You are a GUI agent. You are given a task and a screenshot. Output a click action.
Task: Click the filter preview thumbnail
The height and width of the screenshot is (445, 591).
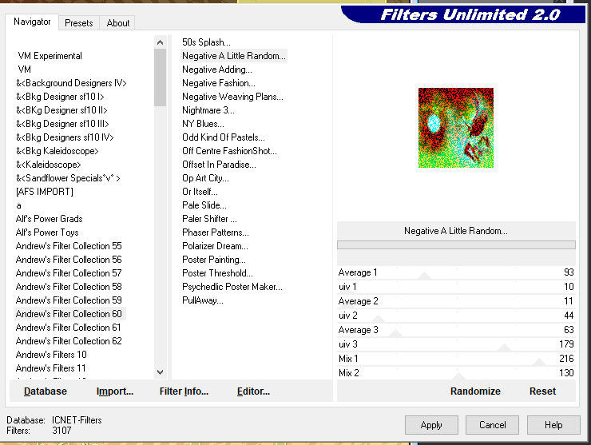point(455,128)
